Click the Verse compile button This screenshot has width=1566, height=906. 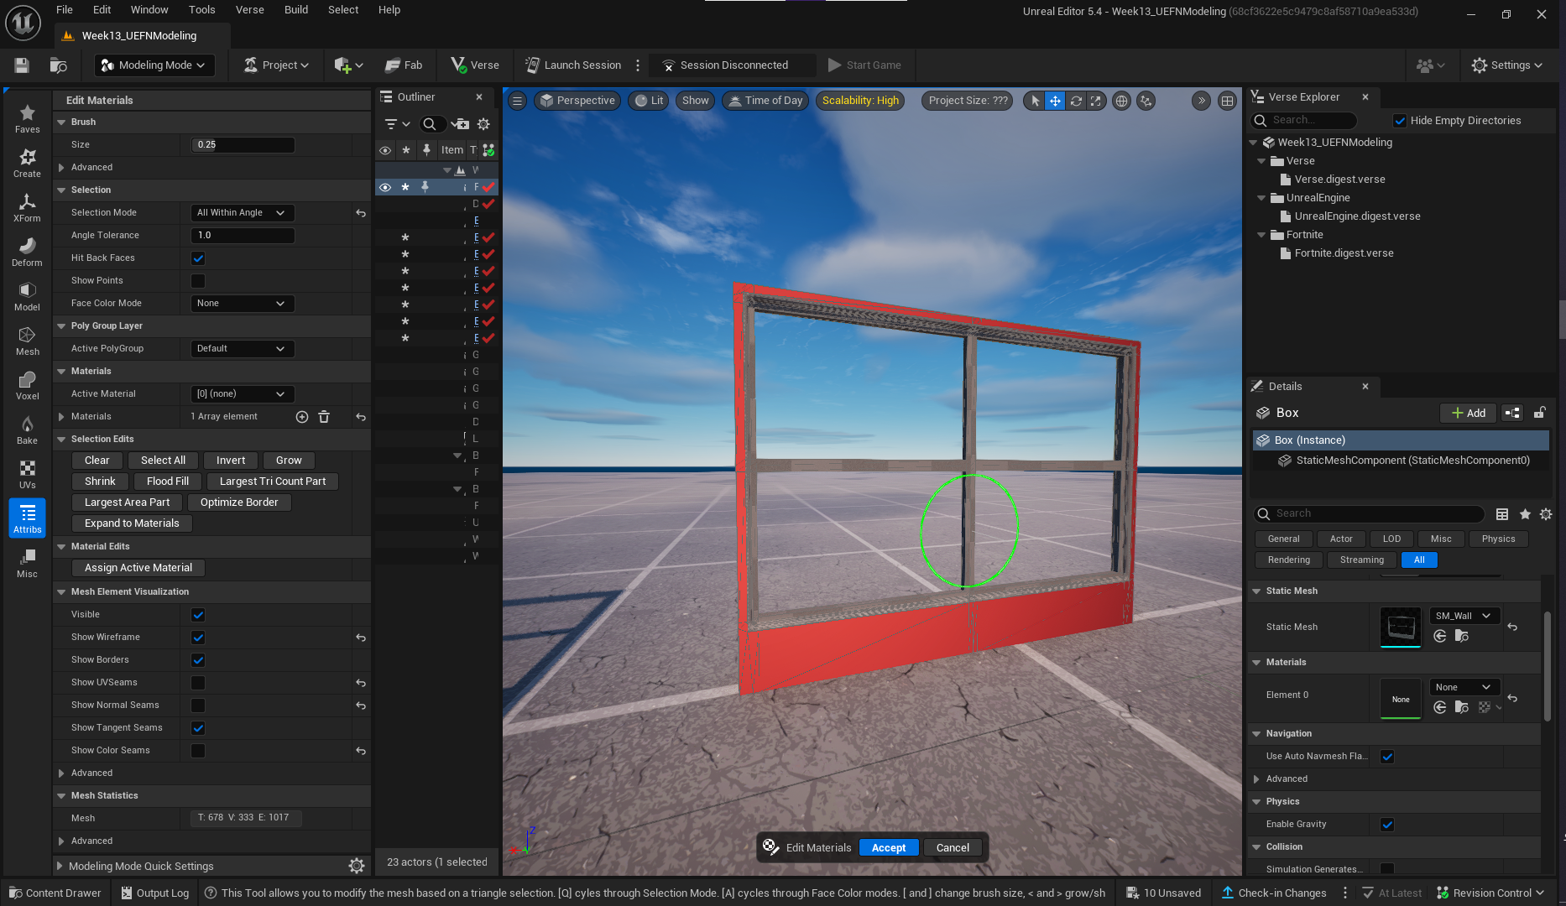475,65
